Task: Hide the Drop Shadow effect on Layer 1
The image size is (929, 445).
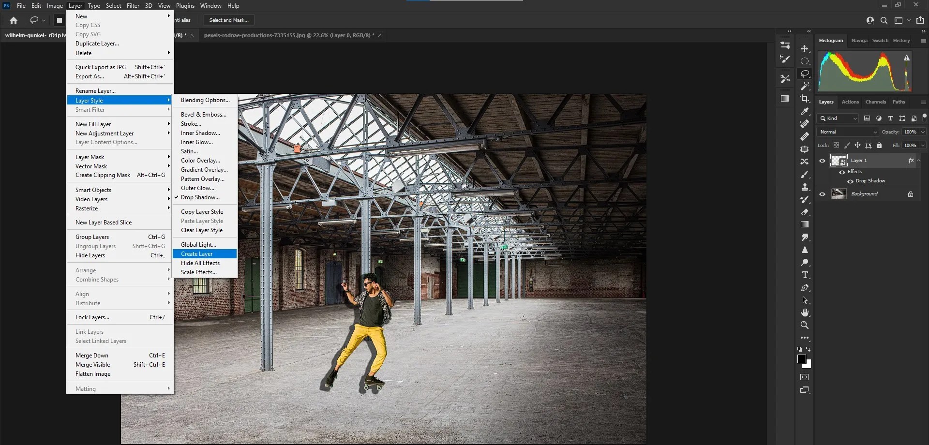Action: tap(851, 181)
